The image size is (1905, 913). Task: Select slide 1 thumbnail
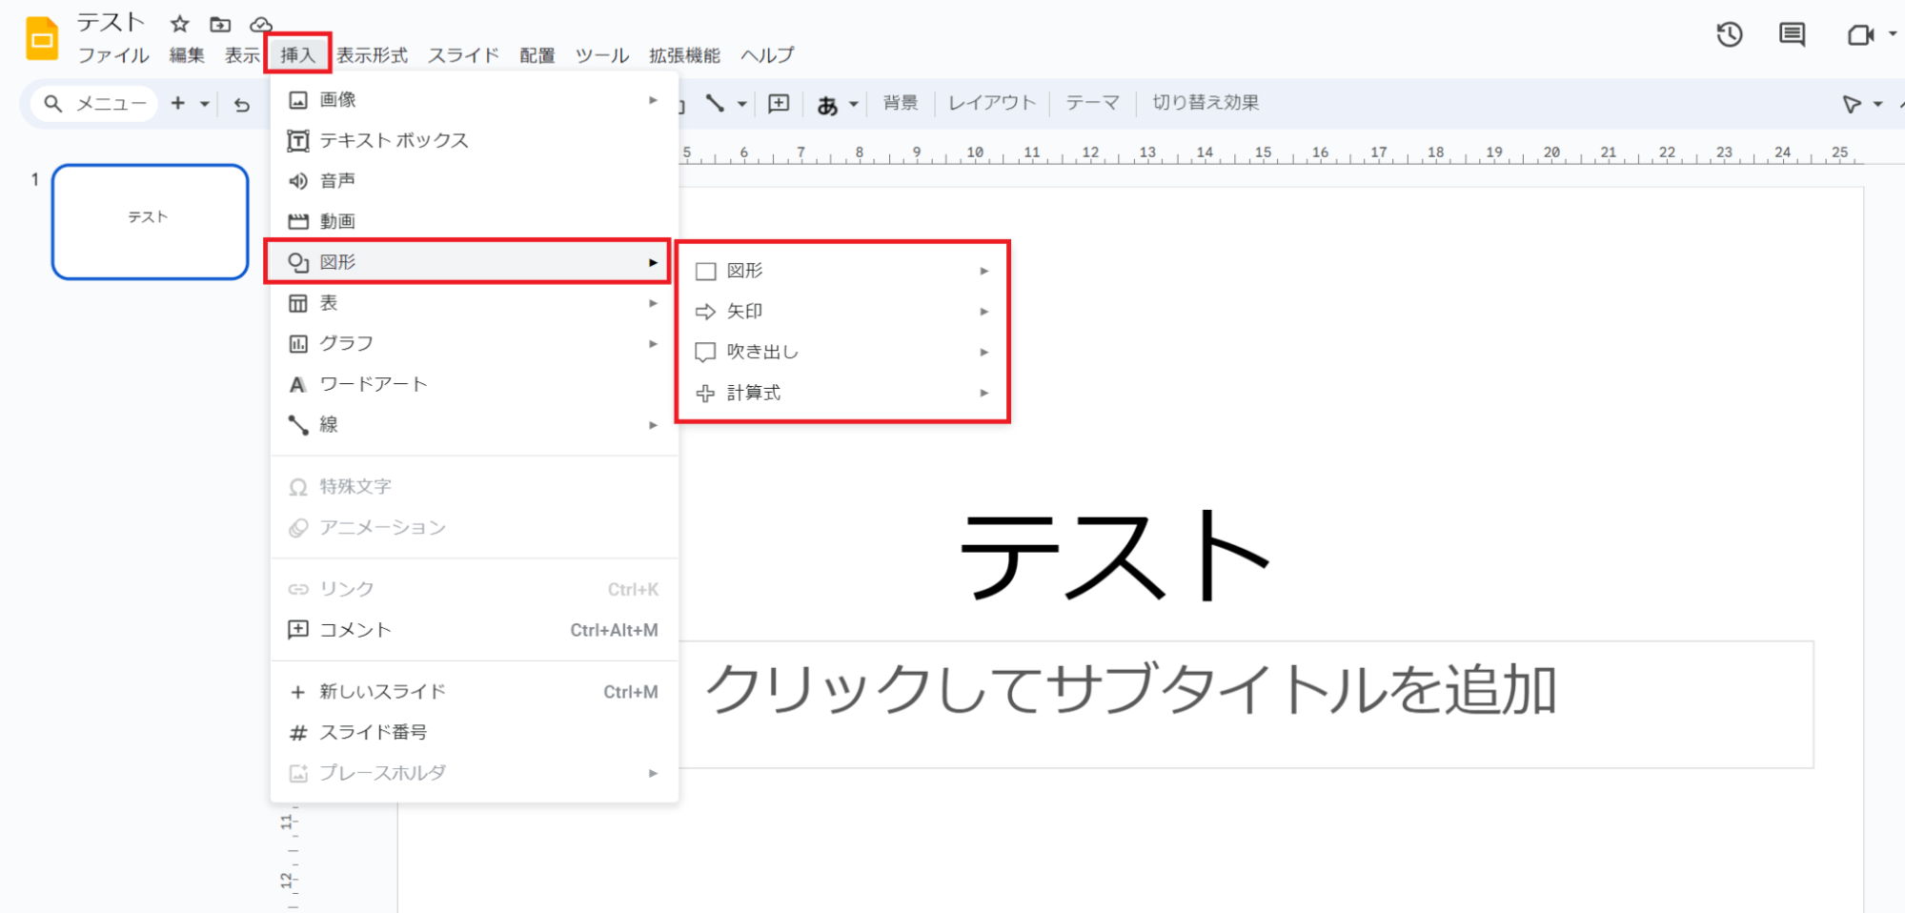151,221
